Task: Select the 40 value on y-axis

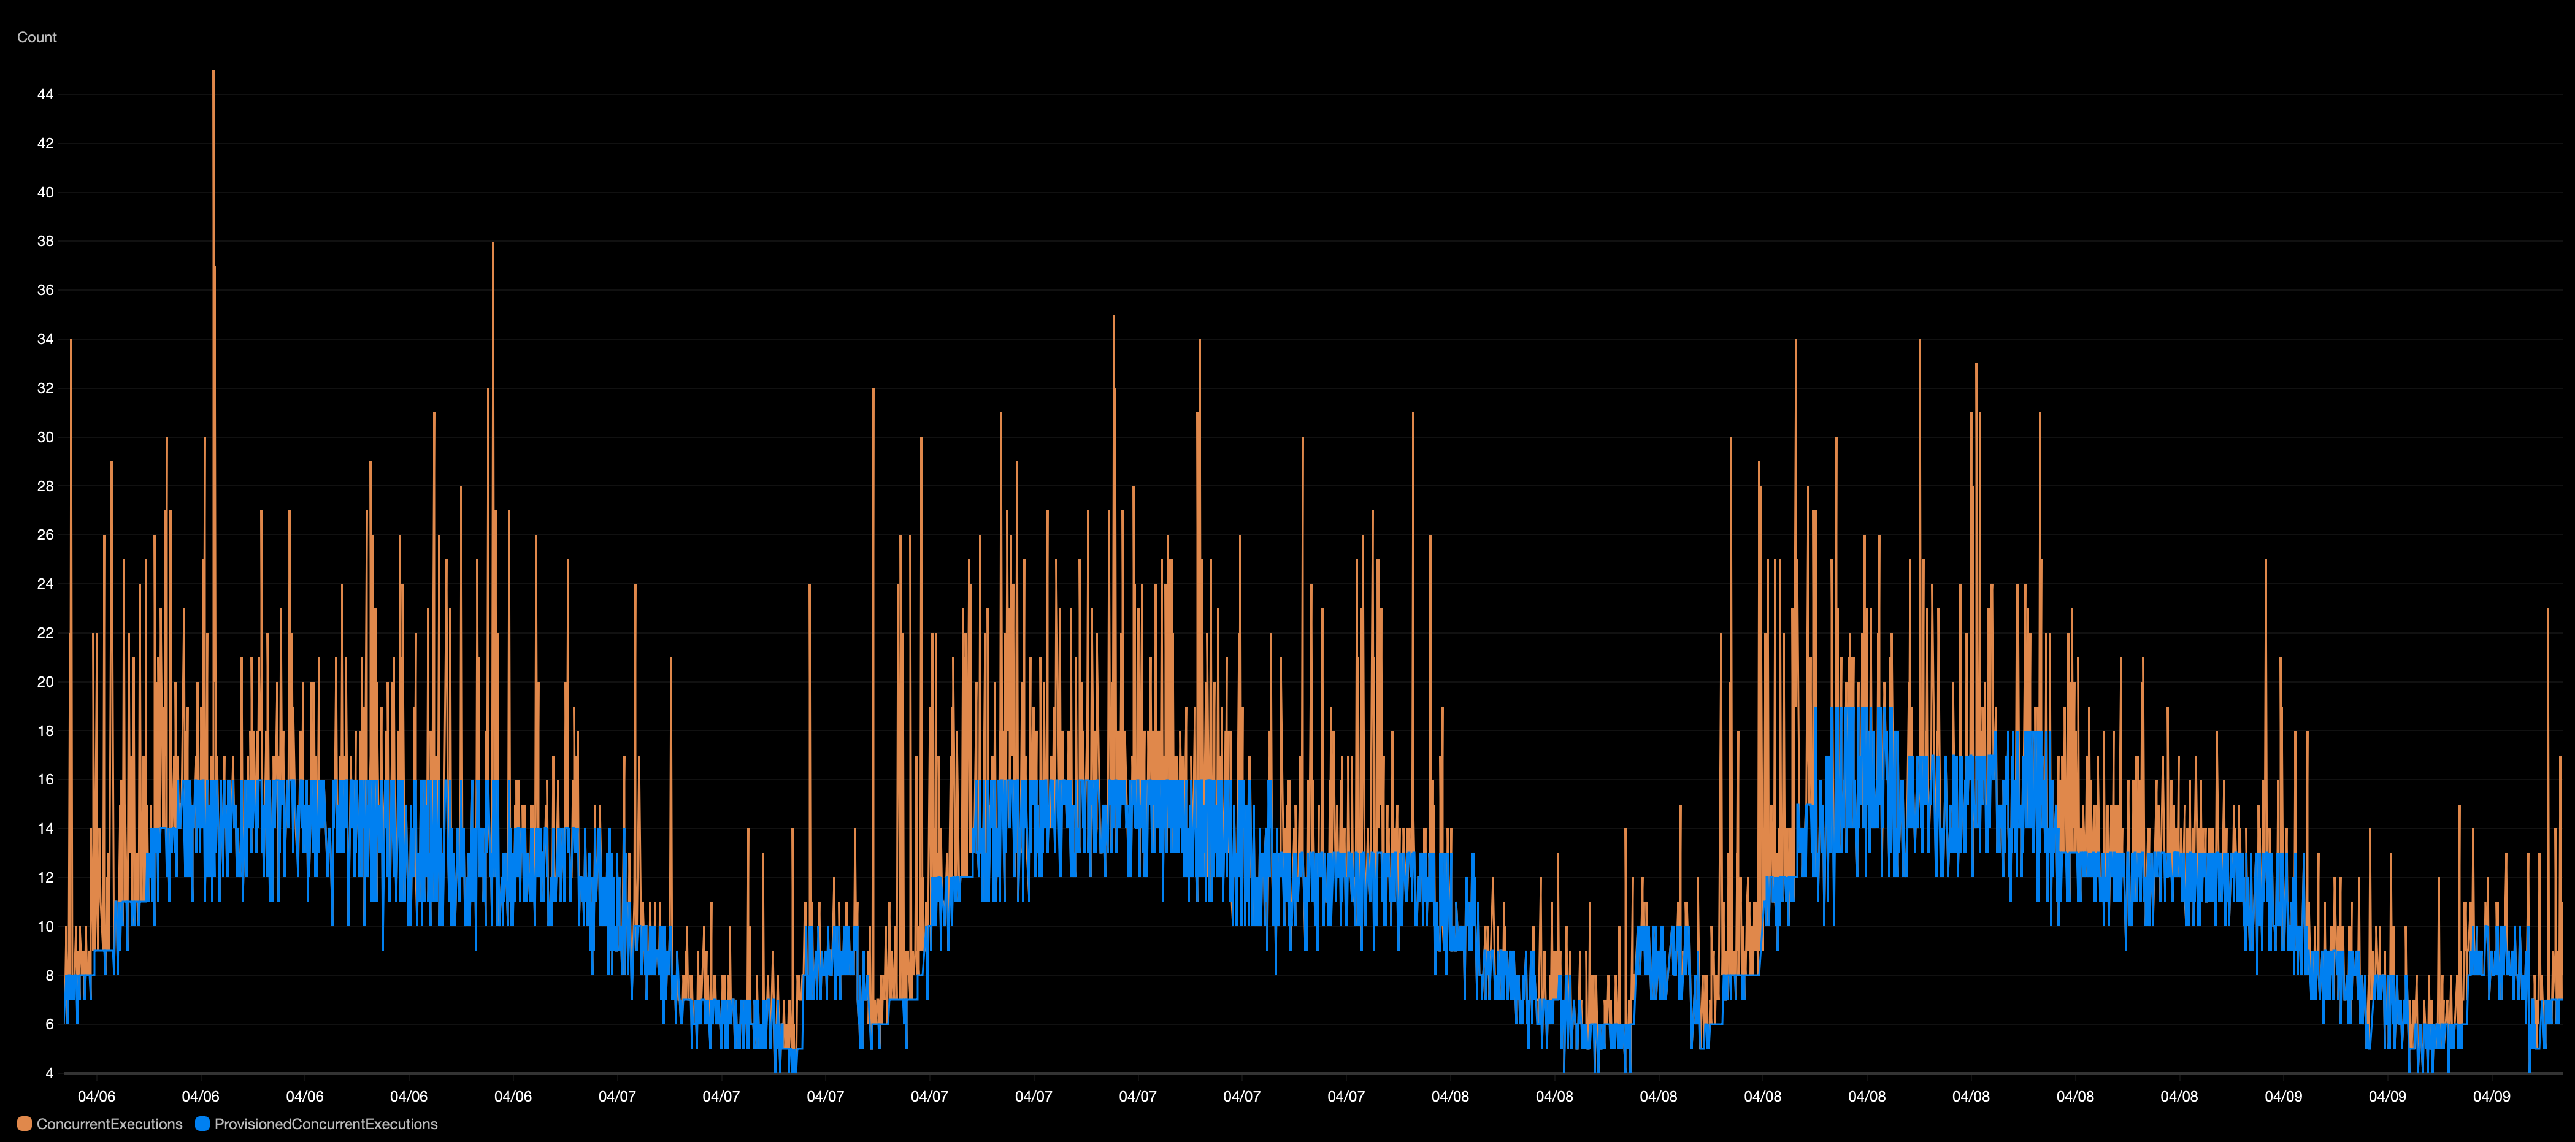Action: 45,193
